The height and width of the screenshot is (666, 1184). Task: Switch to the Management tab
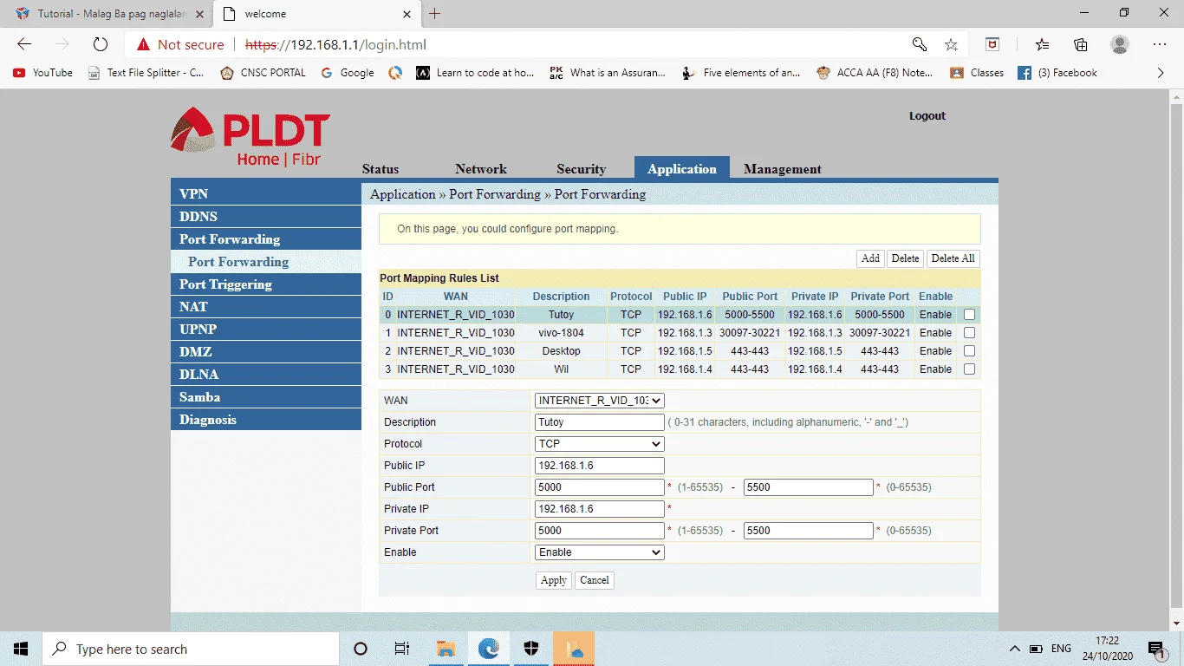(x=783, y=169)
